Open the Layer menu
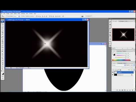This screenshot has width=136, height=102. [11, 14]
